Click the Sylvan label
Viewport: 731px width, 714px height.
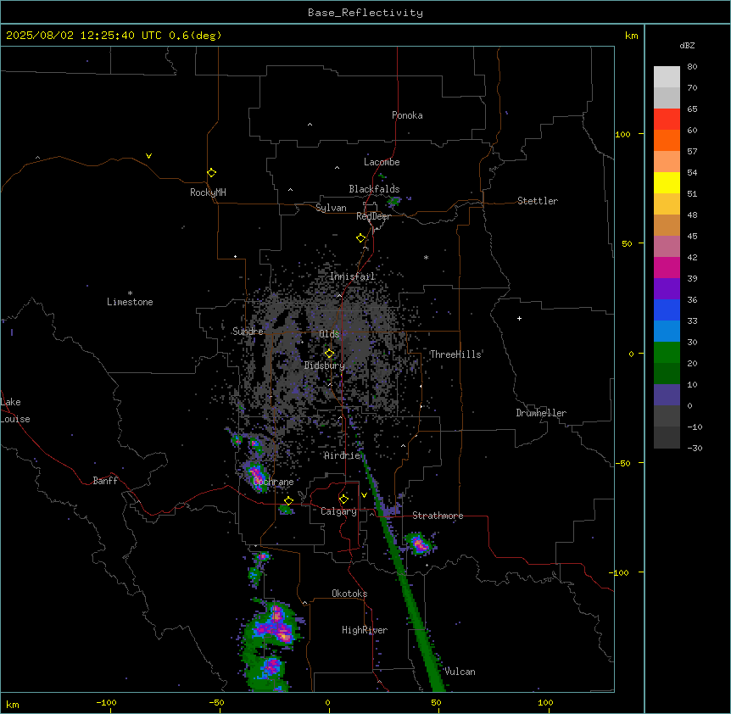coord(331,208)
